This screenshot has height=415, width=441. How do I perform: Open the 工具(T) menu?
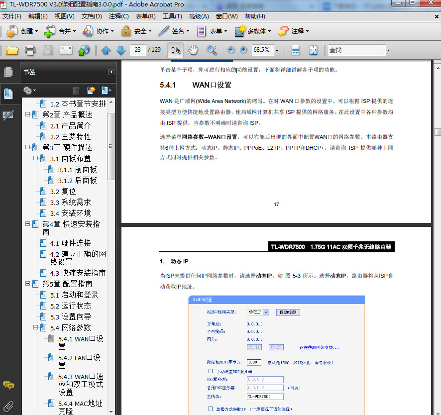coord(172,16)
